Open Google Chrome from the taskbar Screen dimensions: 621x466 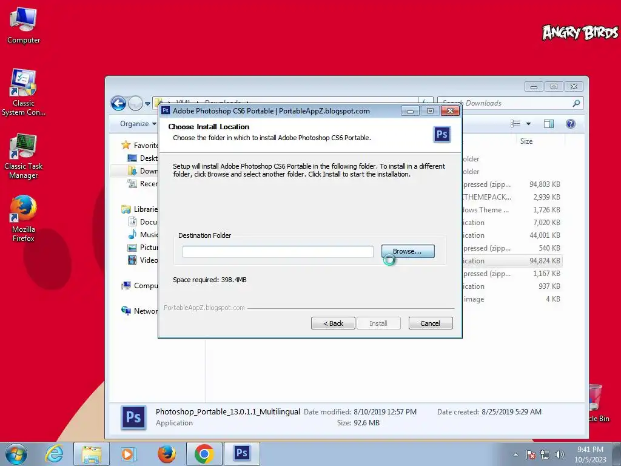[x=204, y=454]
